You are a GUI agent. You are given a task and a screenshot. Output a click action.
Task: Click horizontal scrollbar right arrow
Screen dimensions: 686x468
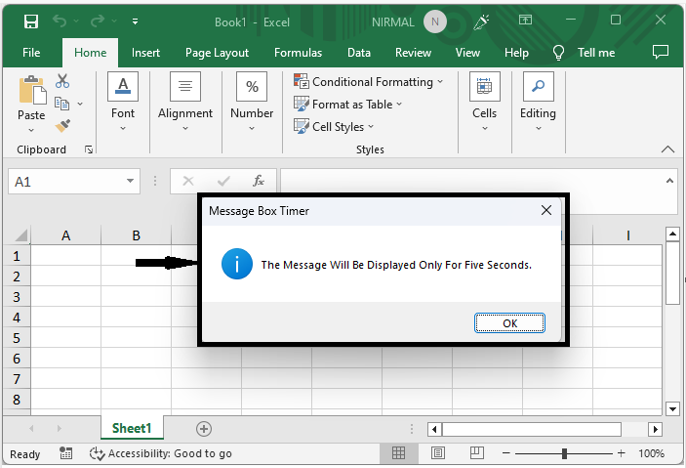point(655,430)
